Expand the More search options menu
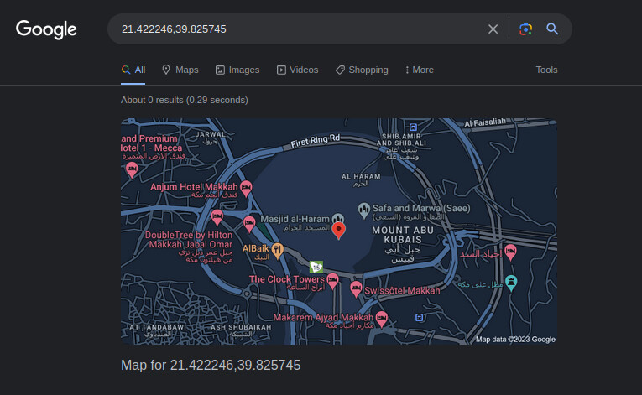 pyautogui.click(x=419, y=70)
